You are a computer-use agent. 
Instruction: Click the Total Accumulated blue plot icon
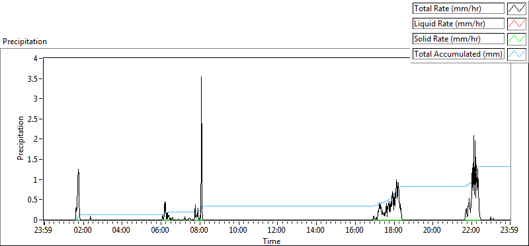[516, 54]
